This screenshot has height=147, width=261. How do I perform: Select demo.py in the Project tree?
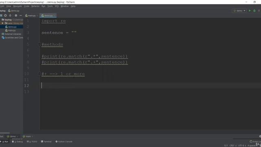[x=12, y=27]
